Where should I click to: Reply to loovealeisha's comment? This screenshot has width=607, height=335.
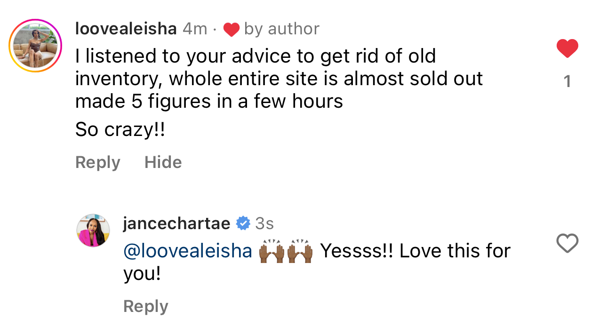(x=98, y=162)
